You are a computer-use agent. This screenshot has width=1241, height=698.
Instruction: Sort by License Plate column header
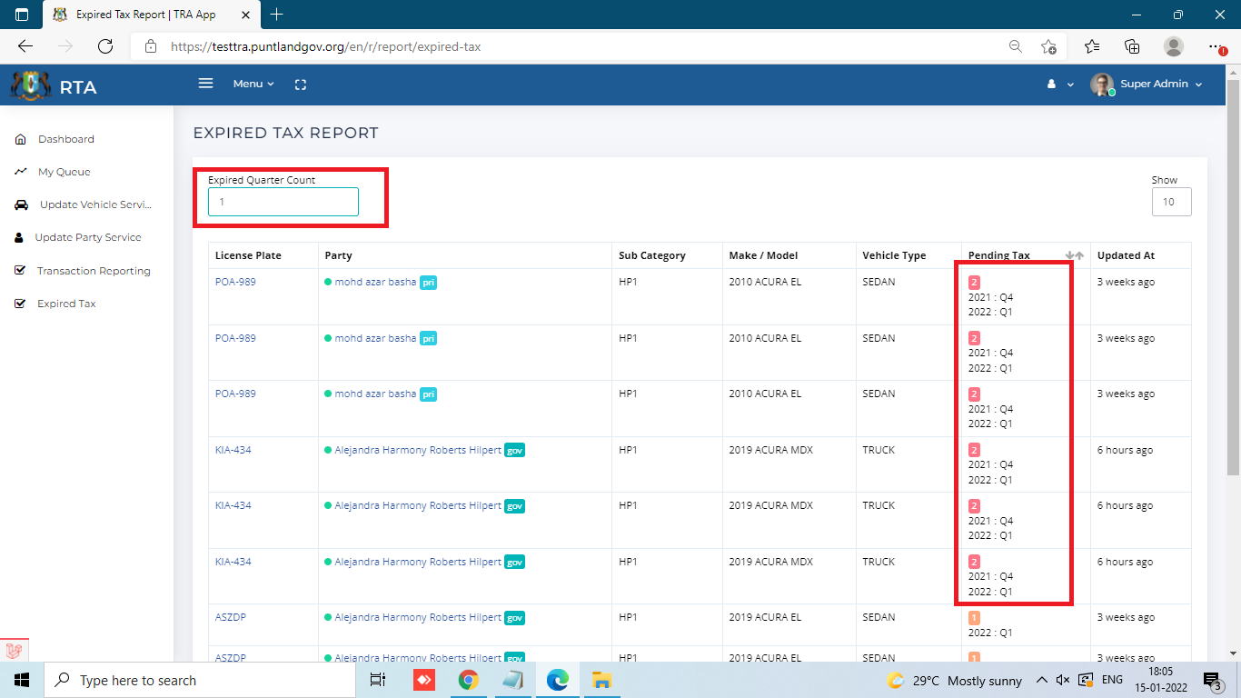248,255
